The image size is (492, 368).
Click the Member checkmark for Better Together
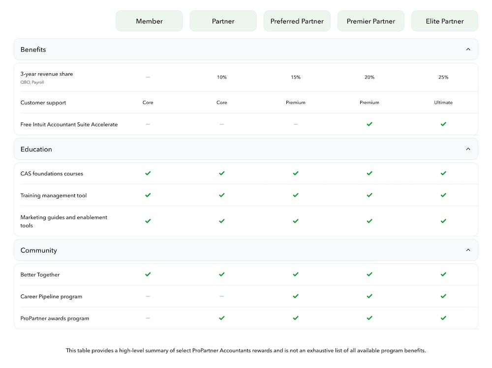(x=148, y=274)
